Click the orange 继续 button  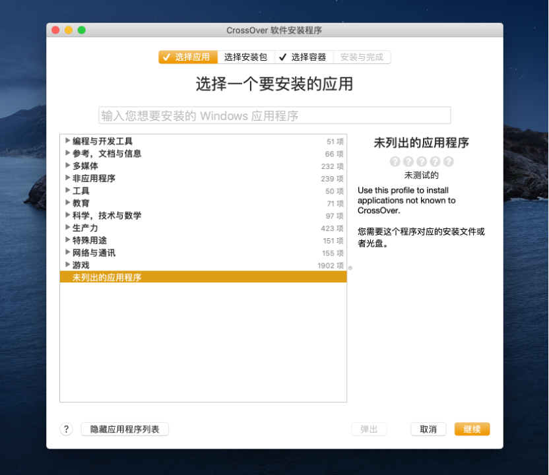[x=472, y=429]
